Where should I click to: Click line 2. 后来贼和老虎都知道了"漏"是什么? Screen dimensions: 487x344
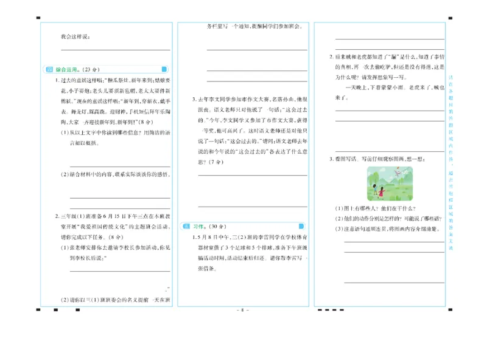(x=387, y=57)
